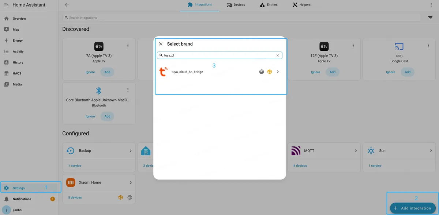
Task: Ignore the 12F (Apple TV 3) discovery
Action: 315,72
